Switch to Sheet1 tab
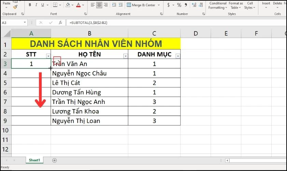This screenshot has width=287, height=171. (x=35, y=160)
